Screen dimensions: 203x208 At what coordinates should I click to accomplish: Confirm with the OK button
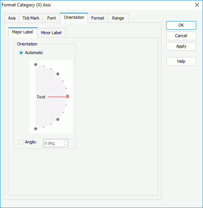(181, 25)
